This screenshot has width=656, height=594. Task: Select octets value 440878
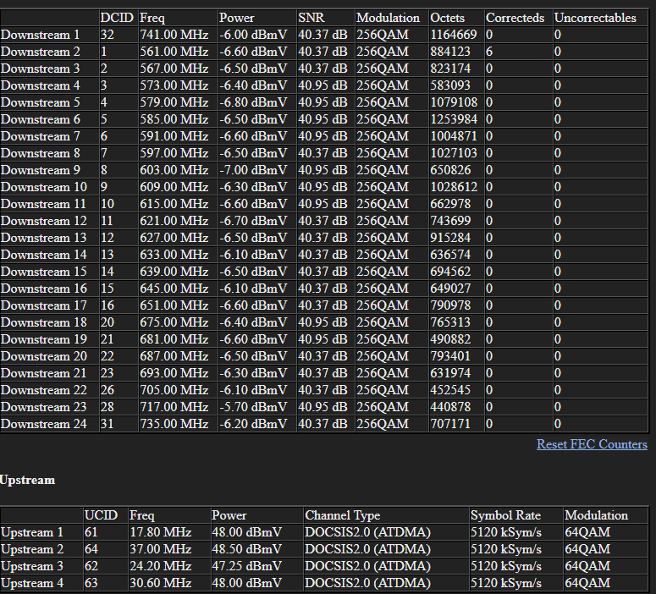tap(450, 407)
